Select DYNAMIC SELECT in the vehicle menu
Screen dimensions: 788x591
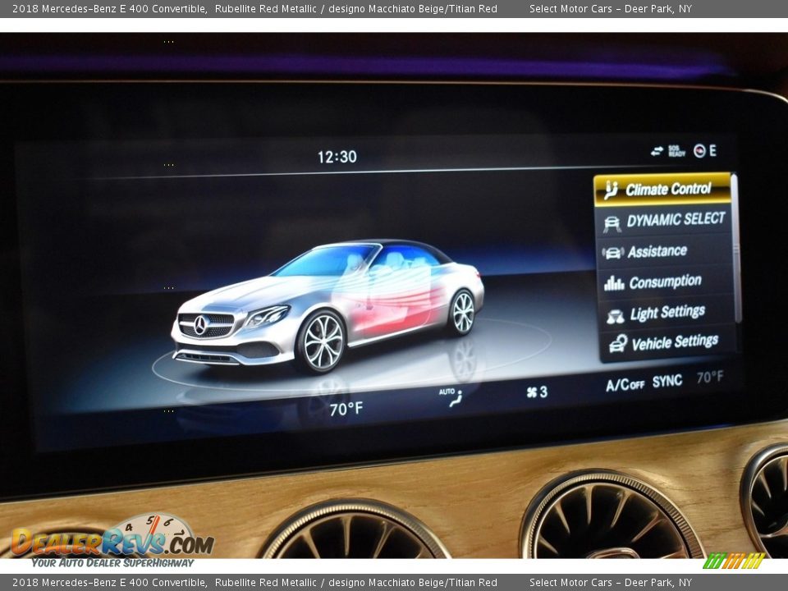tap(664, 220)
